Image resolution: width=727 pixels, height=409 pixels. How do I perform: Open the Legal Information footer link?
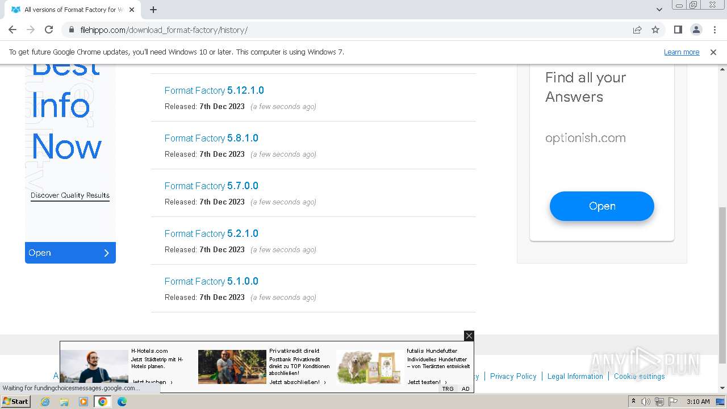coord(575,376)
